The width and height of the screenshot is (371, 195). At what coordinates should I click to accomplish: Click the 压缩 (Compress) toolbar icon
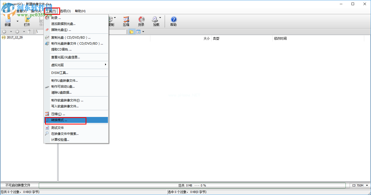click(x=126, y=21)
